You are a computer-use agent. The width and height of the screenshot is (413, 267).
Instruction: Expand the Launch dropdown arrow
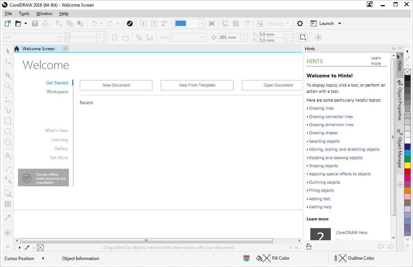340,23
